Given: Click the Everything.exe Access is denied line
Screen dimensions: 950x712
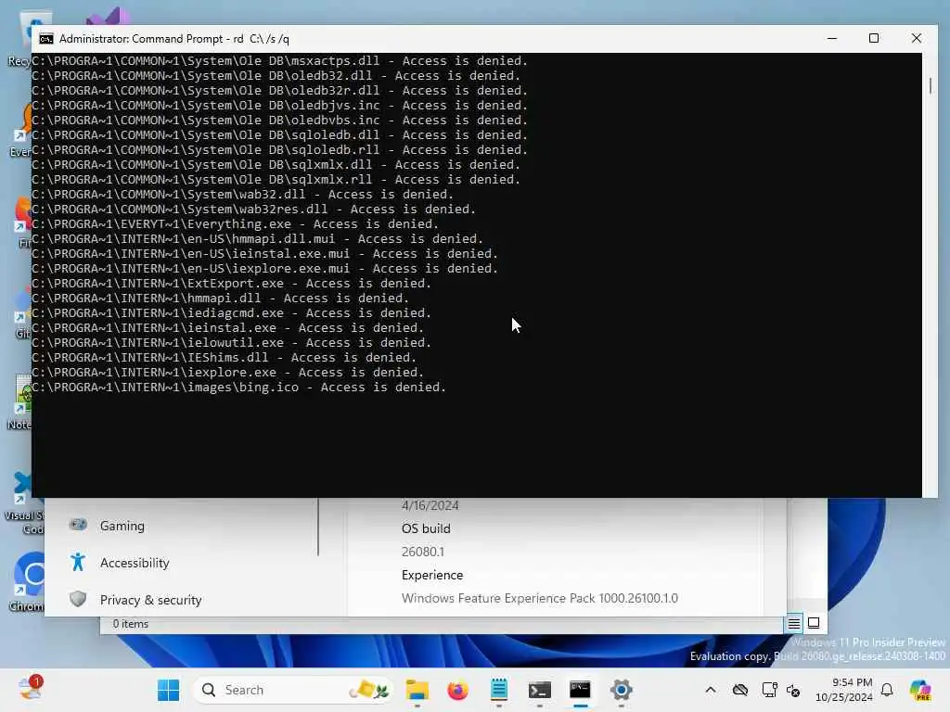Looking at the screenshot, I should 235,224.
